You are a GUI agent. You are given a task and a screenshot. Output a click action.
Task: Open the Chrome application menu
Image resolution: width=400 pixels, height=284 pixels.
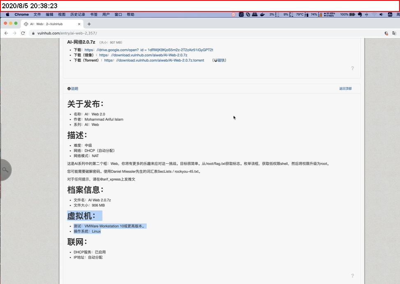tap(22, 14)
